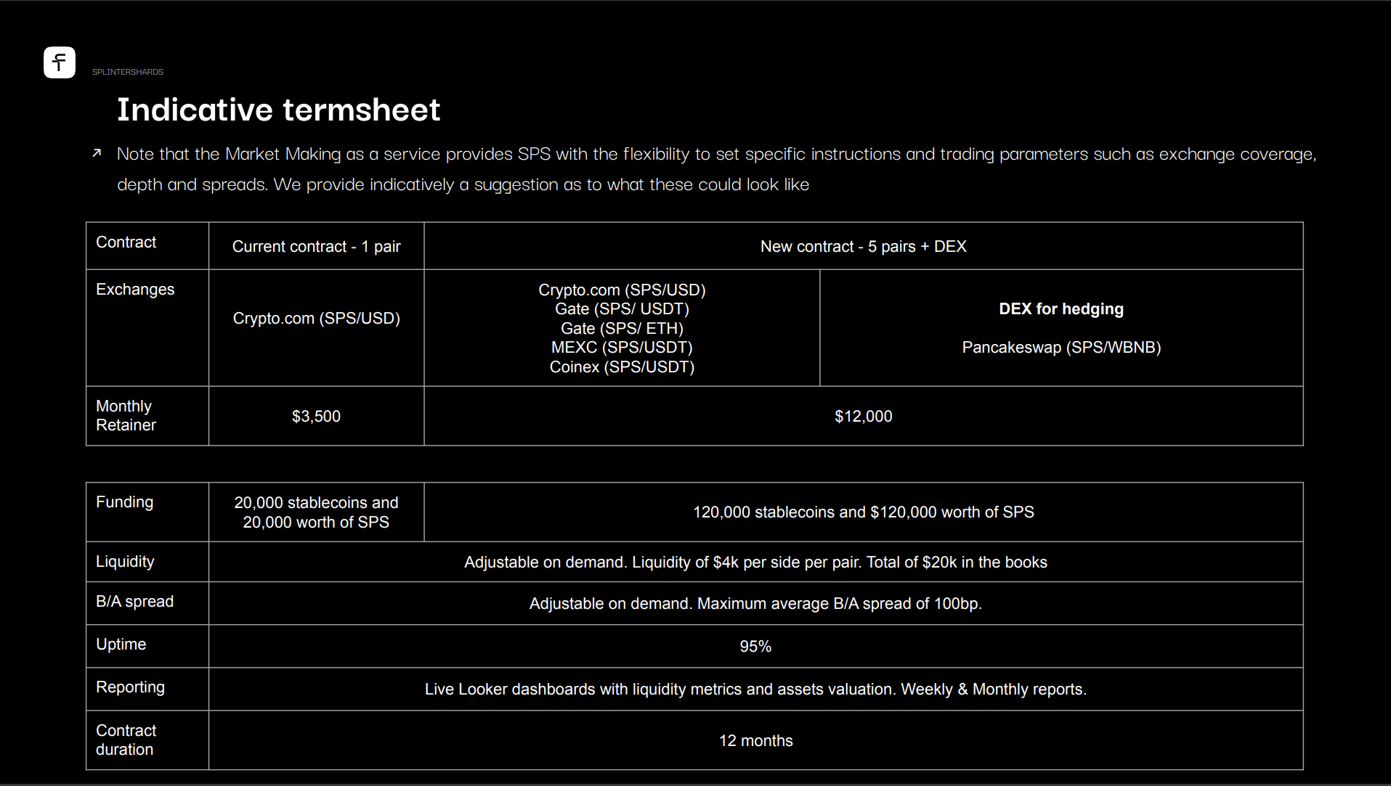Click the liquidity $4k per side description
This screenshot has height=786, width=1391.
[x=756, y=562]
